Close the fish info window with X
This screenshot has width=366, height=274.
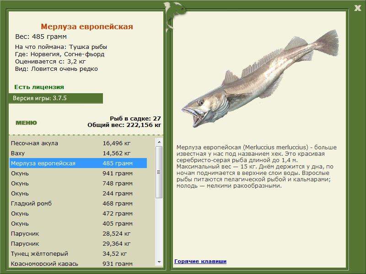tap(357, 7)
